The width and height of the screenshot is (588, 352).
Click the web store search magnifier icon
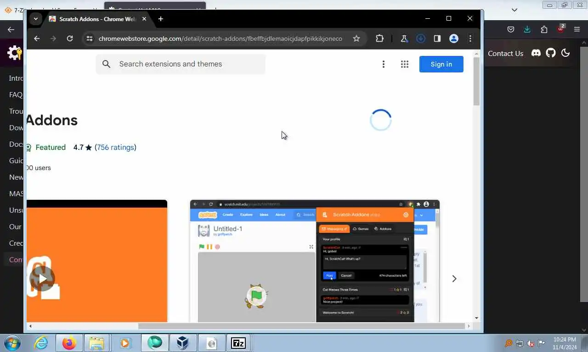pyautogui.click(x=106, y=64)
